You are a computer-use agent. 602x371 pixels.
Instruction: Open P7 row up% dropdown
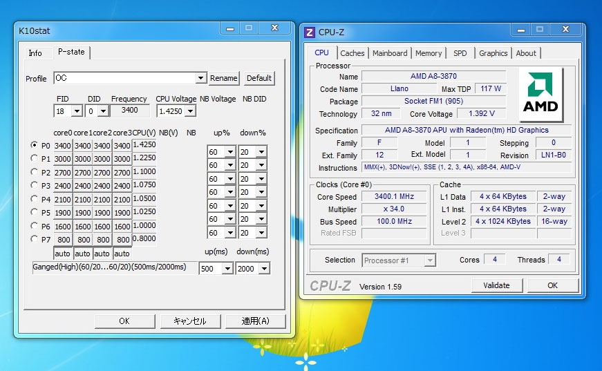coord(230,233)
